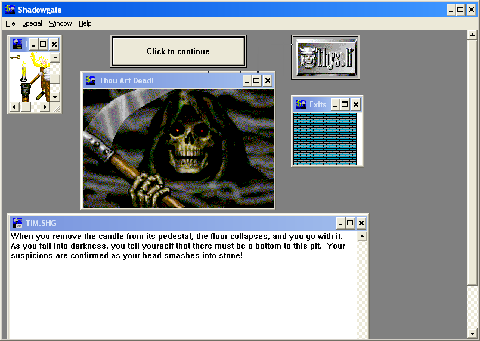The width and height of the screenshot is (480, 341).
Task: Maximize the inventory window
Action: (43, 44)
